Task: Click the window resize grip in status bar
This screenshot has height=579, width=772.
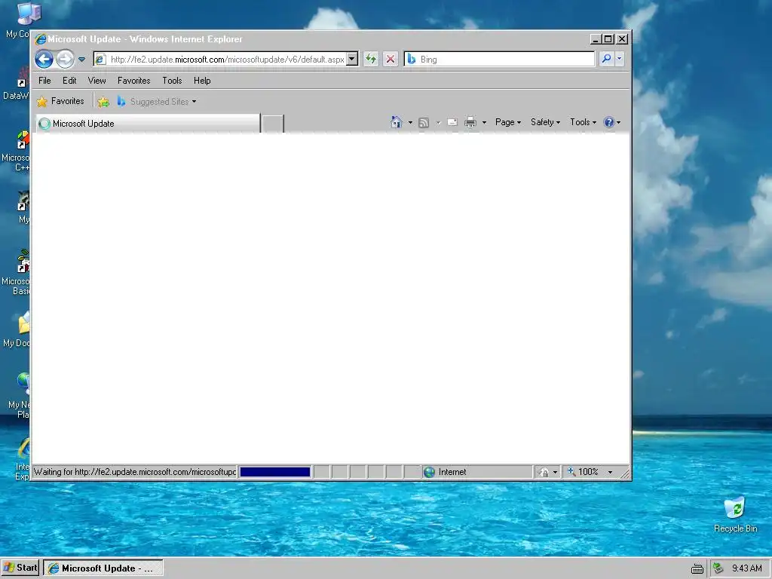Action: [x=624, y=473]
